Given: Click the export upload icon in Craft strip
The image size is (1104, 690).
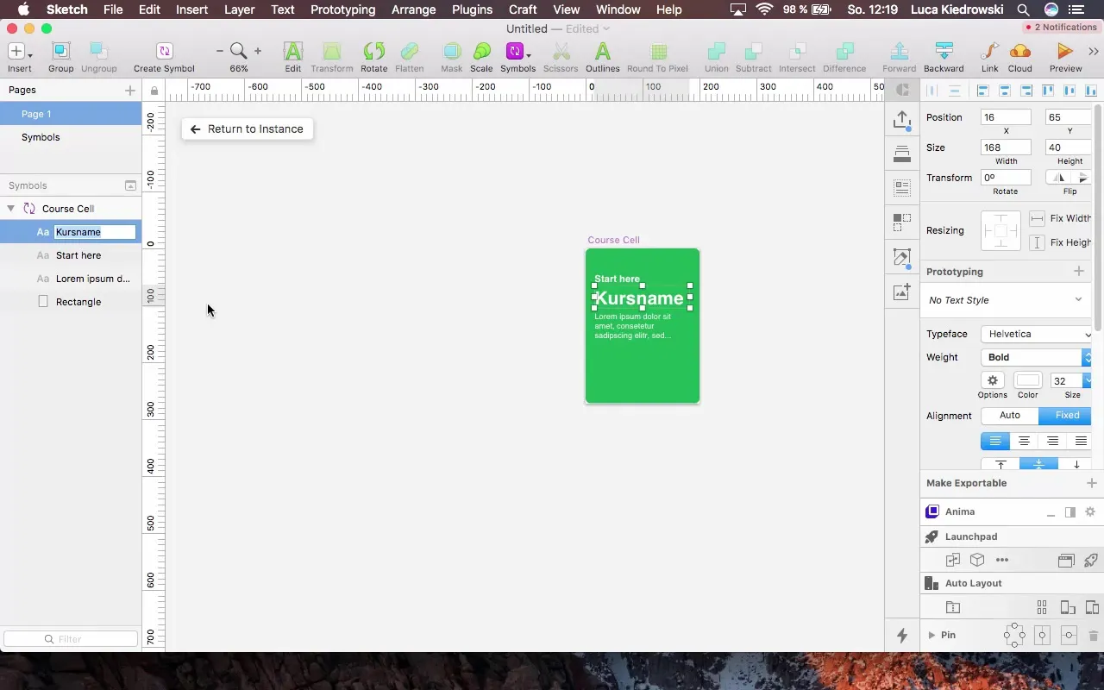Looking at the screenshot, I should (902, 120).
